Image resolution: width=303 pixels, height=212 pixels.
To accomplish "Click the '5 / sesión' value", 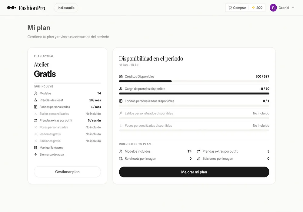I will point(94,120).
